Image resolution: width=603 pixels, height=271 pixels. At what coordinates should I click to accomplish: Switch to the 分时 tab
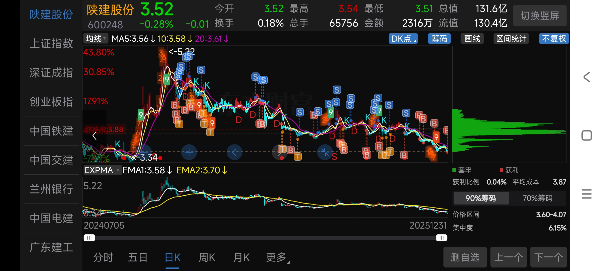[103, 257]
